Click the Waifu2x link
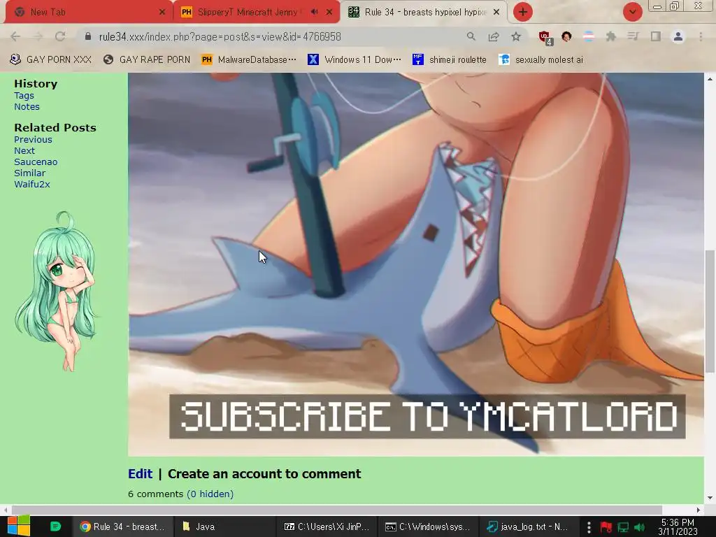The height and width of the screenshot is (537, 716). (32, 184)
